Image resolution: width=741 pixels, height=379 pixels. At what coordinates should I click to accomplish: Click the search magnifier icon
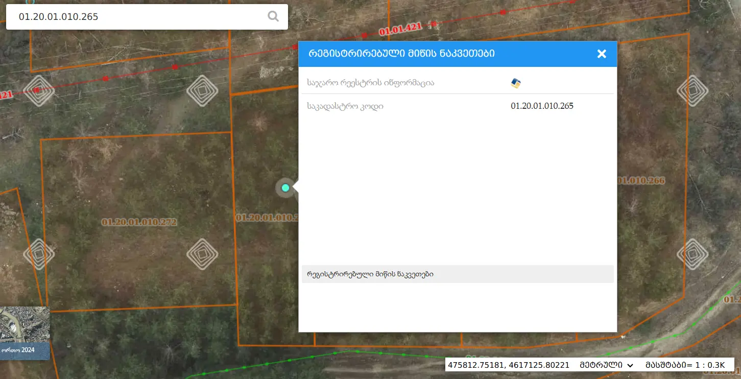pos(273,16)
